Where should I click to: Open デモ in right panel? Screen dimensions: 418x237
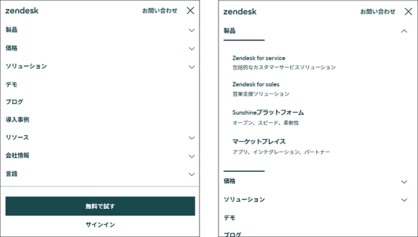(230, 218)
